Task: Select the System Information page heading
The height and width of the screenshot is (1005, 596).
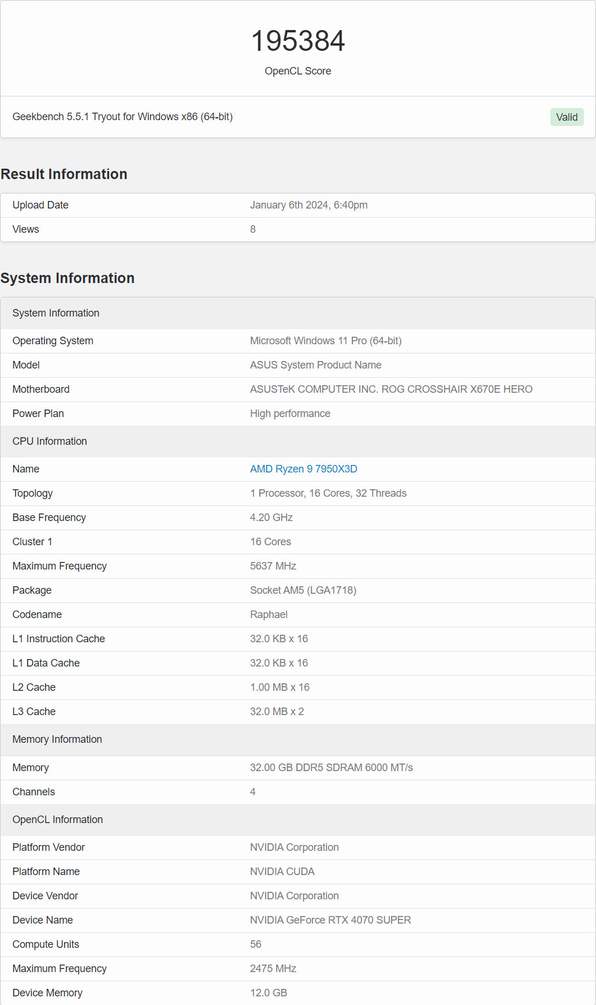Action: (68, 278)
